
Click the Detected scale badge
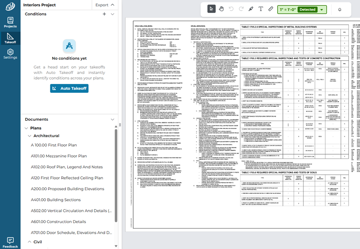[308, 10]
